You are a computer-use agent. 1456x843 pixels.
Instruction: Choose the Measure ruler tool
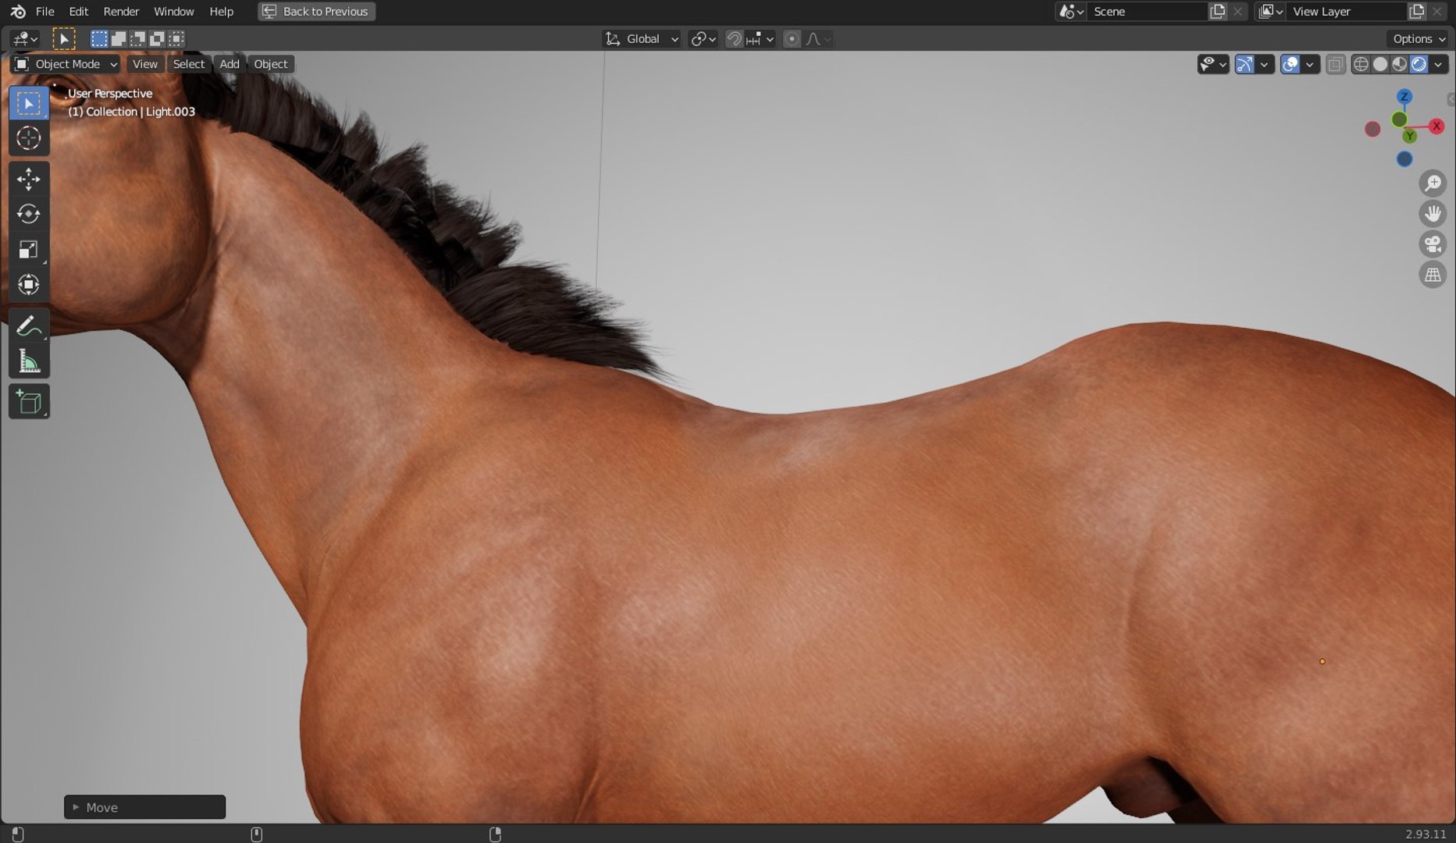(x=29, y=361)
